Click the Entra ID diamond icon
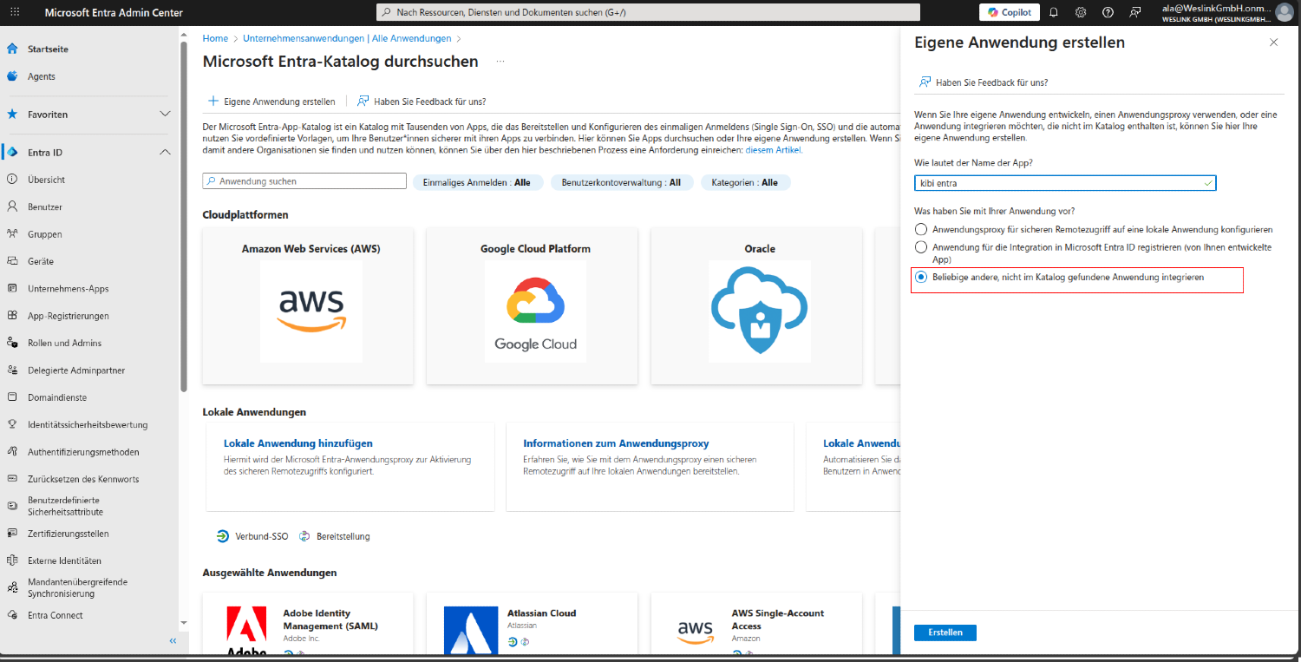This screenshot has height=662, width=1301. tap(12, 152)
